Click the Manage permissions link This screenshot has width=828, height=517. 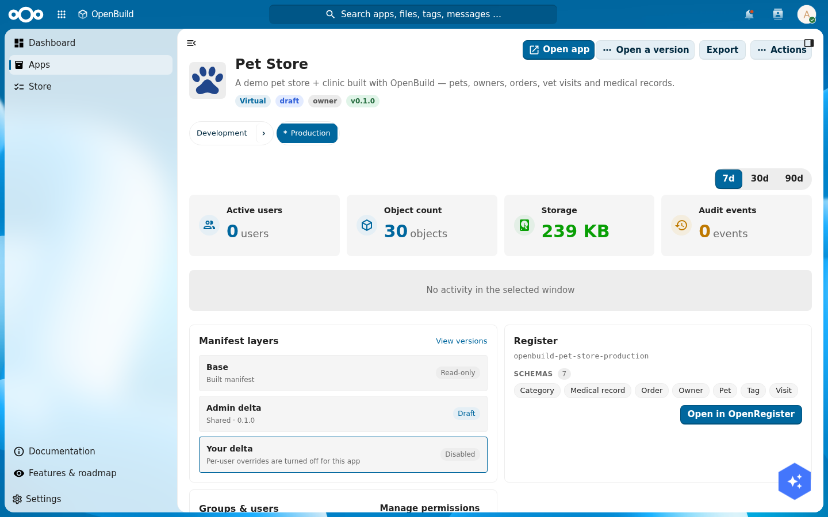click(430, 508)
